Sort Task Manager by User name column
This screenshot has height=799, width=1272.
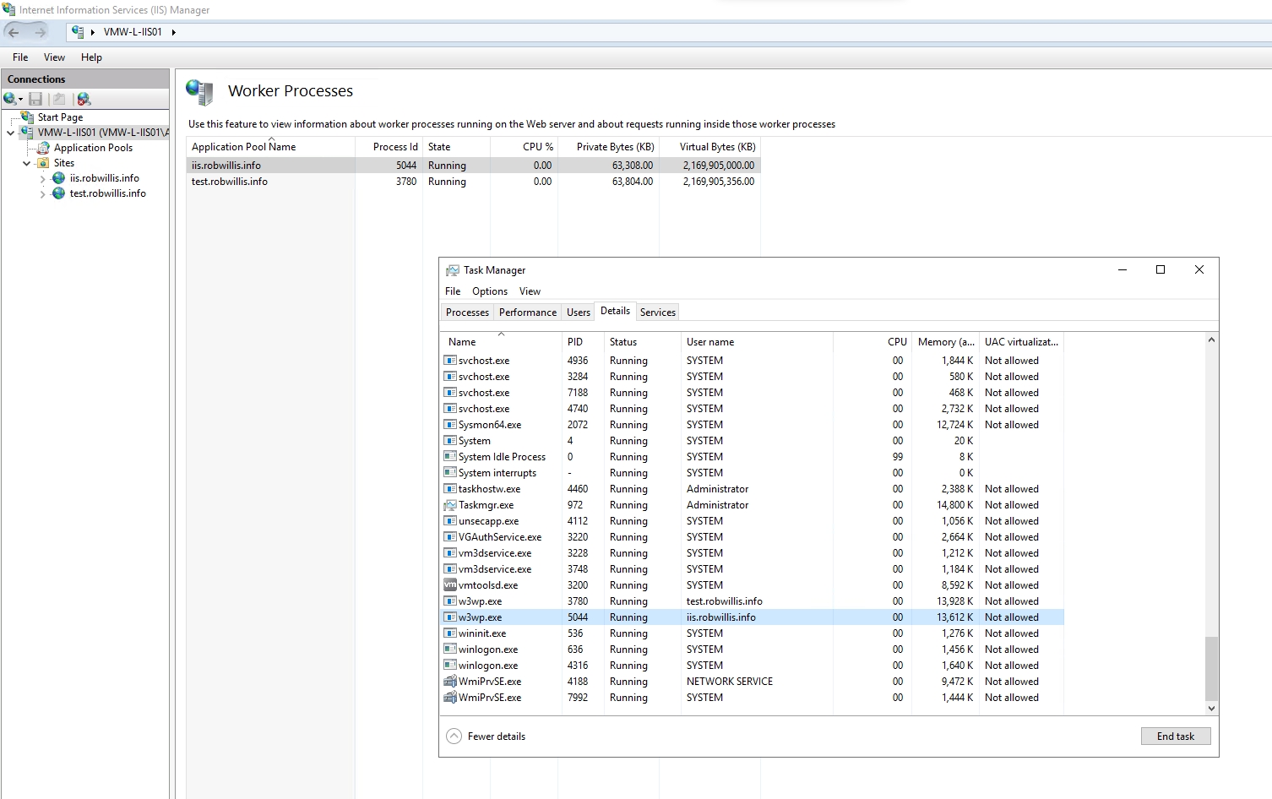click(757, 342)
